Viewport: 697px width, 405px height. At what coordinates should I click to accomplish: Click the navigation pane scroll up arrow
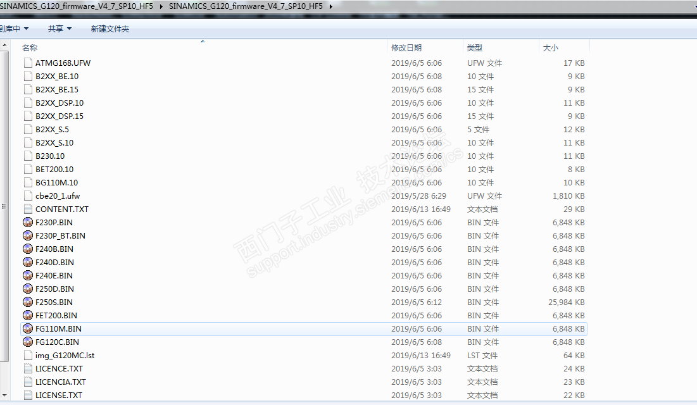tap(4, 45)
